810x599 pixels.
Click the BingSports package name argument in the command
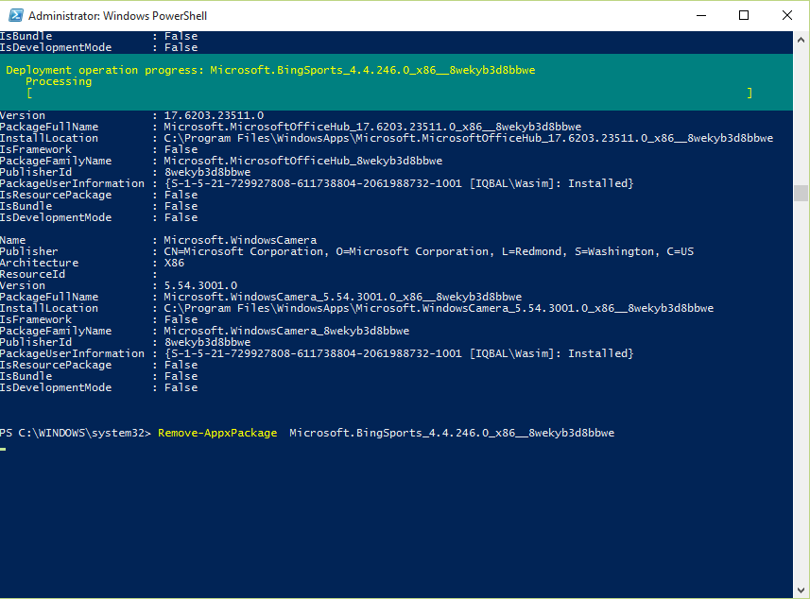click(452, 433)
